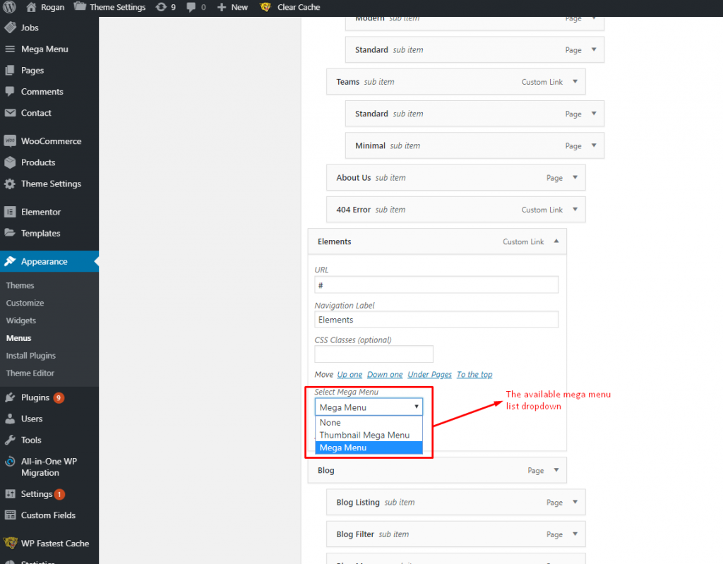Open updates icon showing 9
Screen dimensions: 723x564
161,7
